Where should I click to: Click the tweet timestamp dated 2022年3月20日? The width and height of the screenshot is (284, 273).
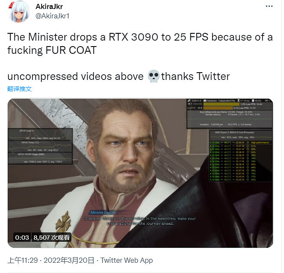point(51,260)
